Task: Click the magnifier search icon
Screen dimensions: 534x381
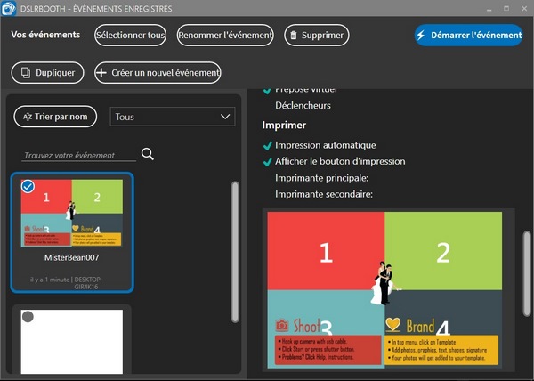Action: (148, 154)
